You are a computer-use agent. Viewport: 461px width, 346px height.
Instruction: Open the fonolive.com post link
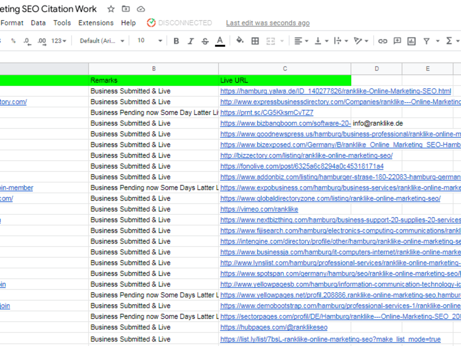point(302,166)
